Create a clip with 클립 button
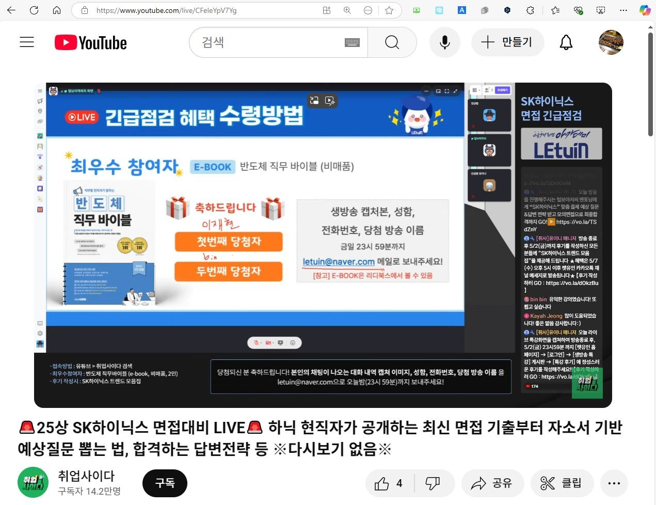The height and width of the screenshot is (505, 656). tap(562, 483)
